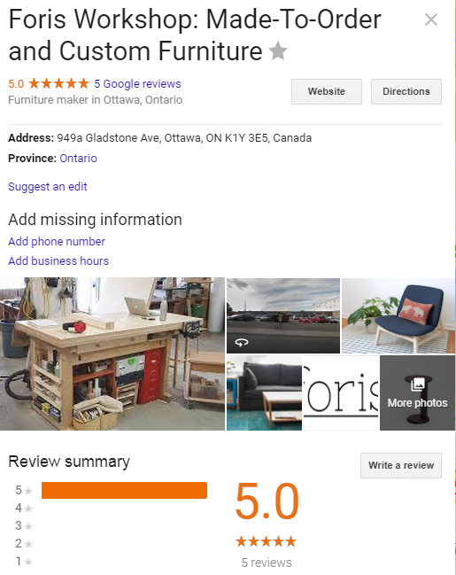View the gray sofa photo

(x=264, y=392)
